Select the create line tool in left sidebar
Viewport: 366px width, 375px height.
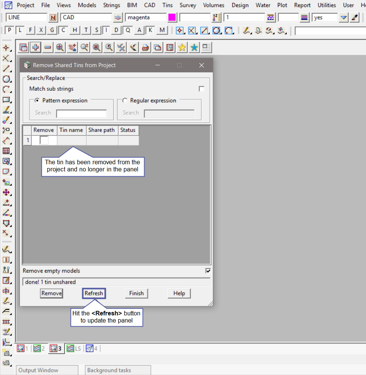click(6, 69)
